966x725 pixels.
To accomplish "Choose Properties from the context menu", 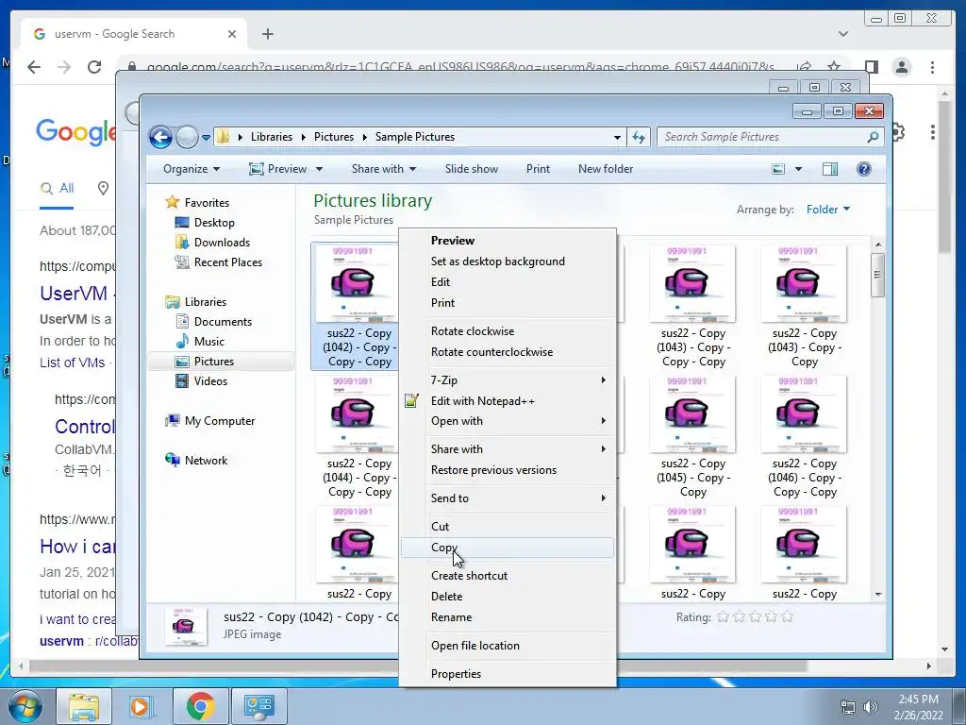I will click(x=508, y=674).
